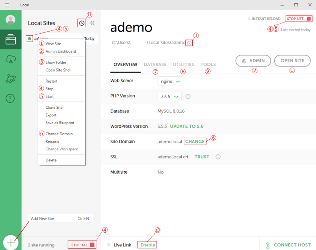This screenshot has height=250, width=316.
Task: Click the Live Link status indicator dot
Action: pos(109,245)
